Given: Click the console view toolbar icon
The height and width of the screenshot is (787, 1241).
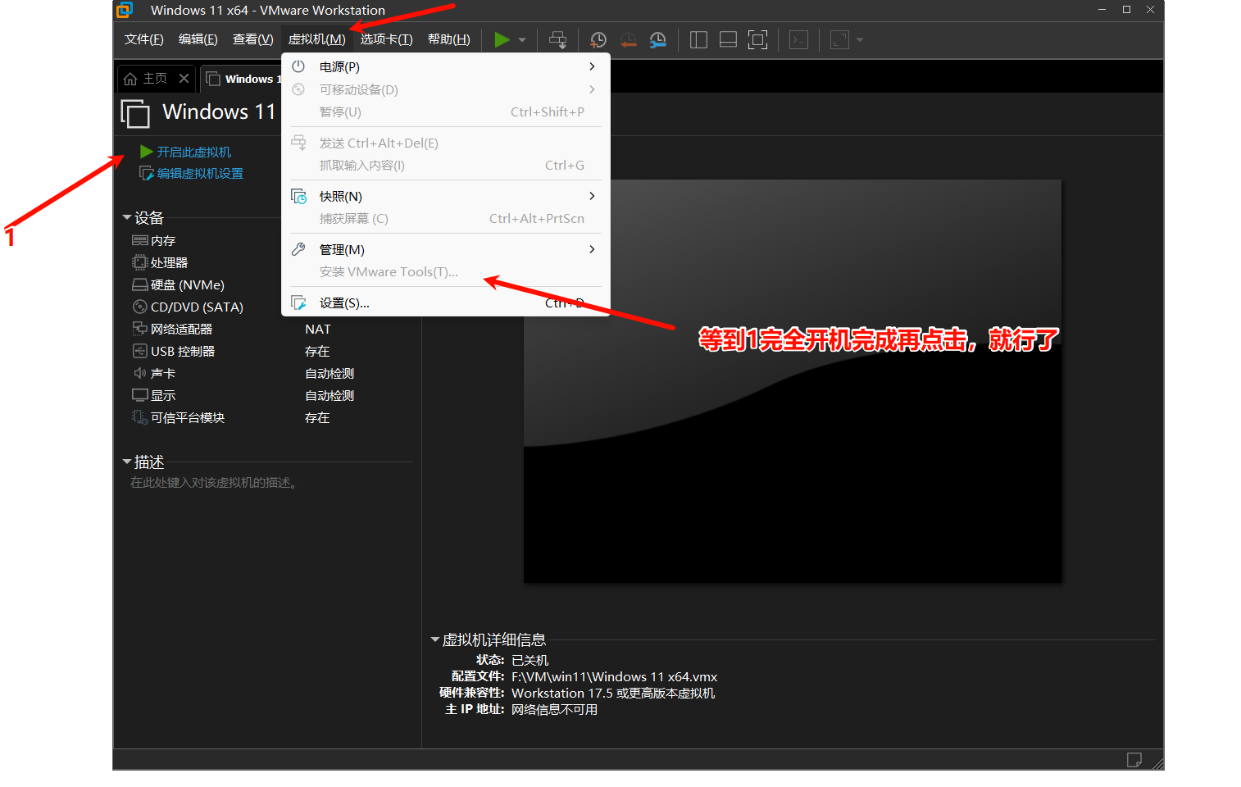Looking at the screenshot, I should coord(798,39).
